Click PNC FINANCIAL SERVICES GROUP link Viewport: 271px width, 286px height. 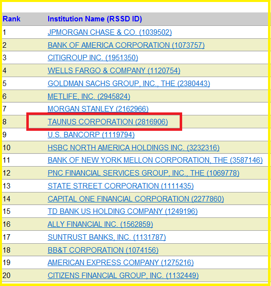pos(143,173)
